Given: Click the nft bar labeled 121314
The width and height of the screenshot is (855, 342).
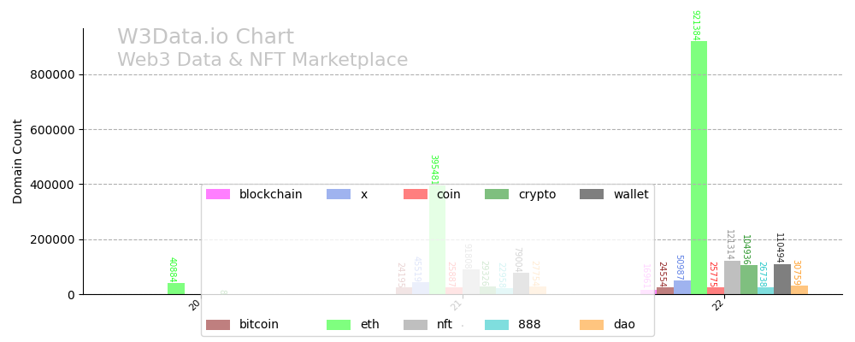Looking at the screenshot, I should 732,278.
